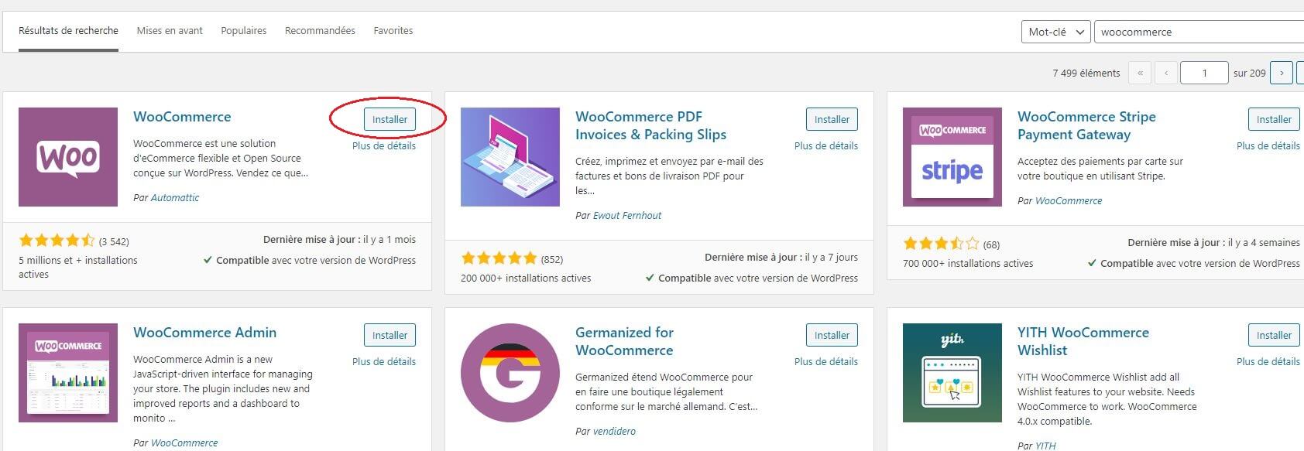Go to next results page arrow
Viewport: 1304px width, 451px height.
(x=1282, y=73)
